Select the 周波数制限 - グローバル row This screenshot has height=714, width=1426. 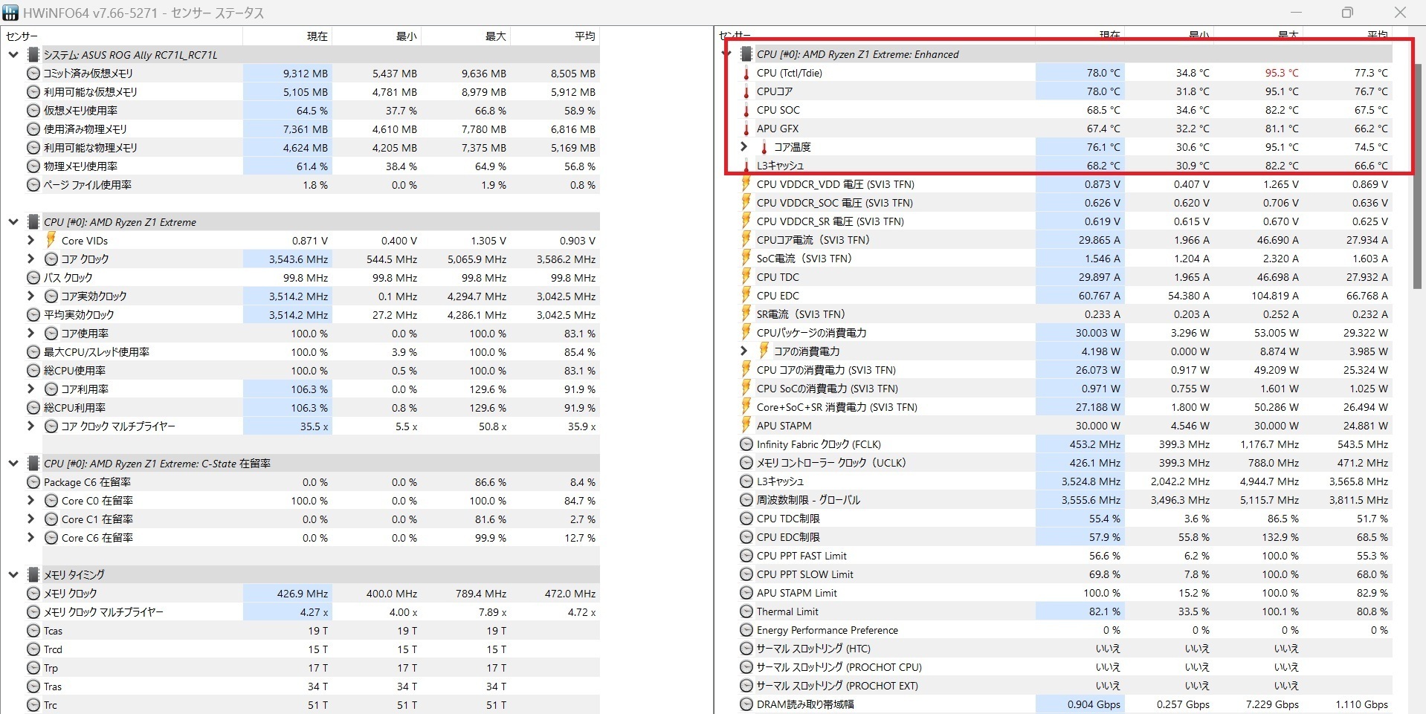[1065, 500]
